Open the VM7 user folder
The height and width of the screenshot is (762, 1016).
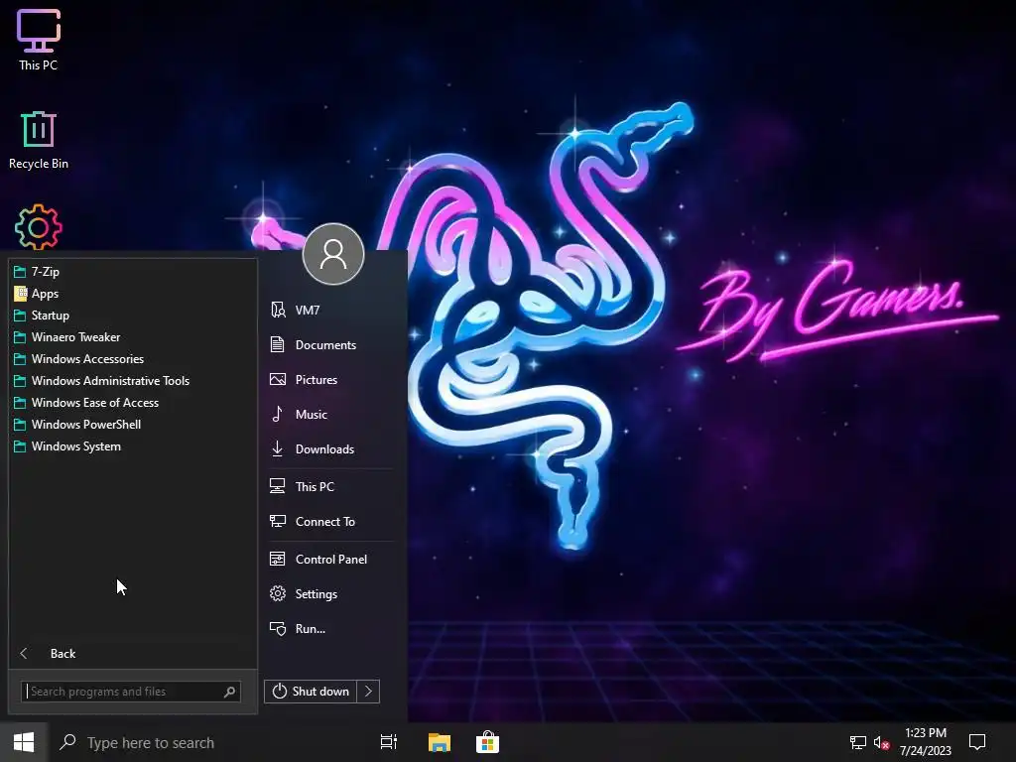point(329,310)
